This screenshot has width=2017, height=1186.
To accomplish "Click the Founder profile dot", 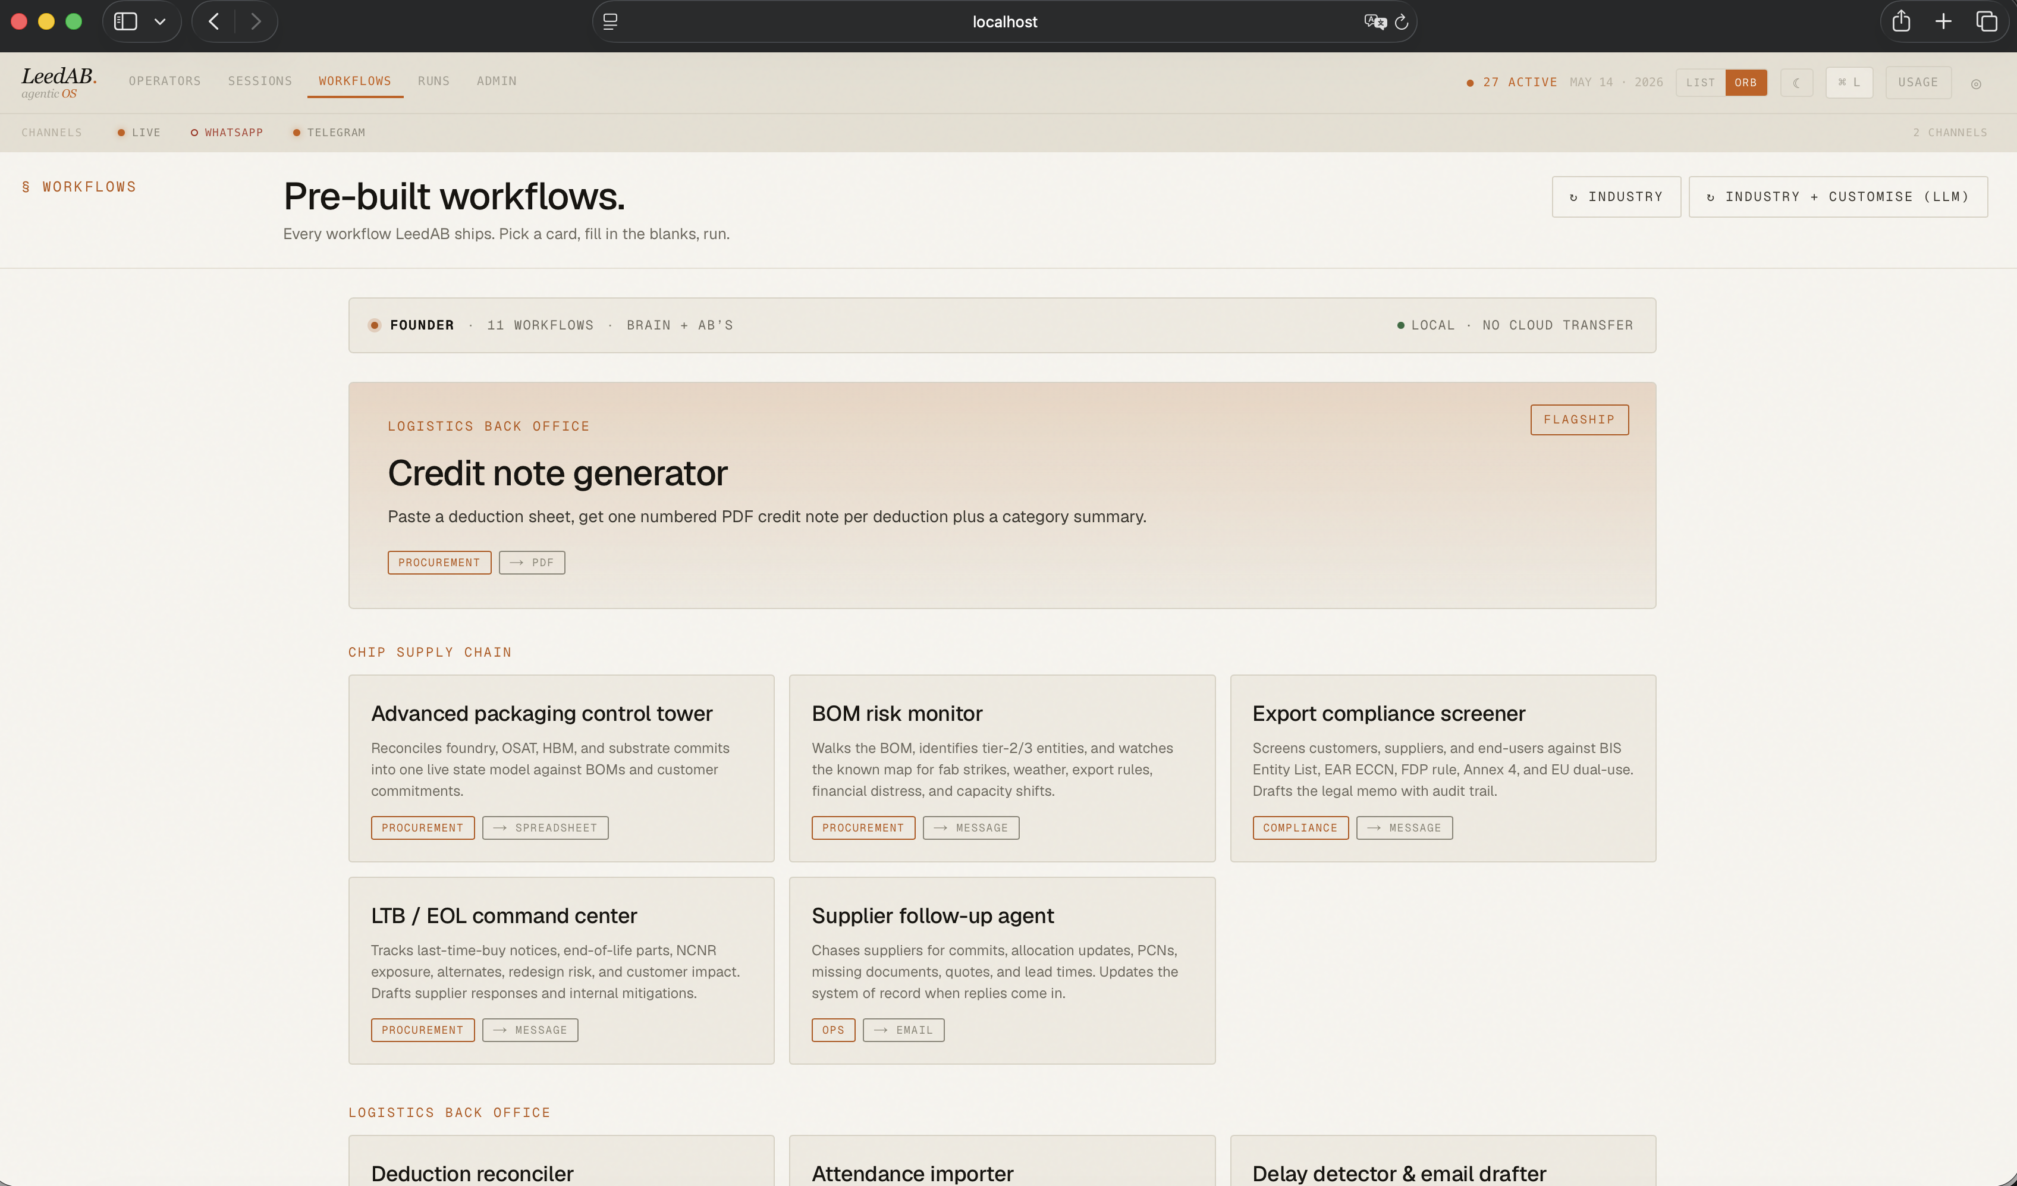I will coord(374,325).
